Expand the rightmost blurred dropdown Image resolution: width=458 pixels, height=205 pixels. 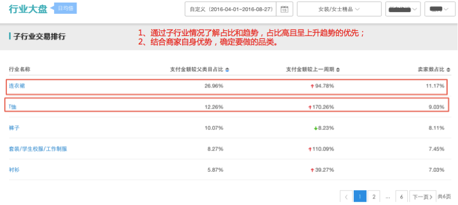tap(439, 9)
